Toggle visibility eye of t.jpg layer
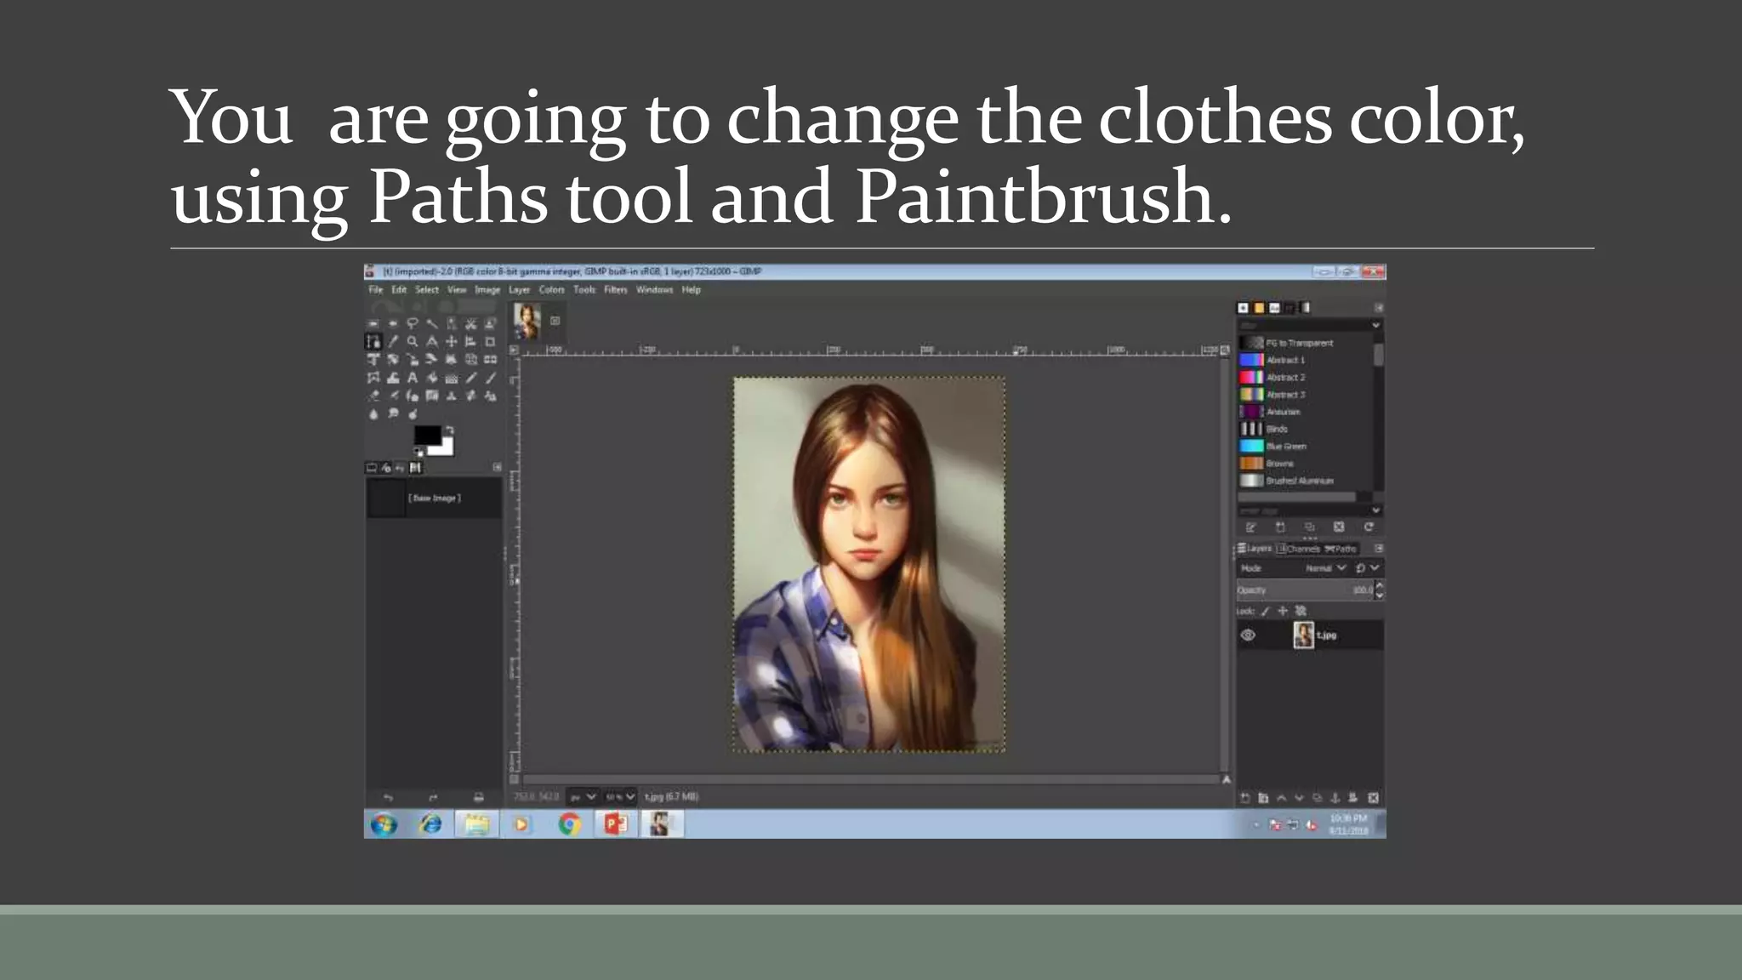 click(1248, 635)
